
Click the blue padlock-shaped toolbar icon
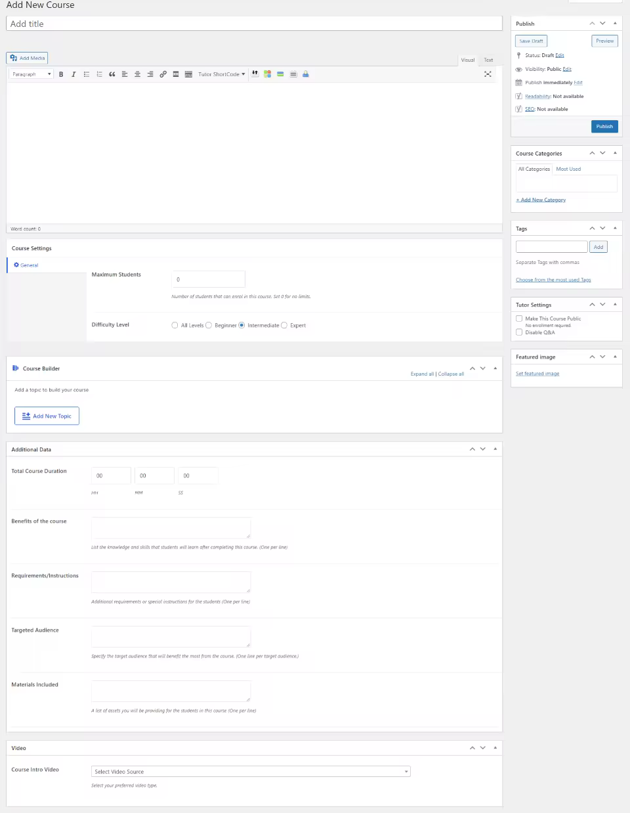306,74
